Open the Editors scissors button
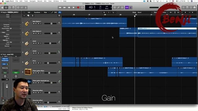Image resolution: width=198 pixels, height=111 pixels. point(26,7)
